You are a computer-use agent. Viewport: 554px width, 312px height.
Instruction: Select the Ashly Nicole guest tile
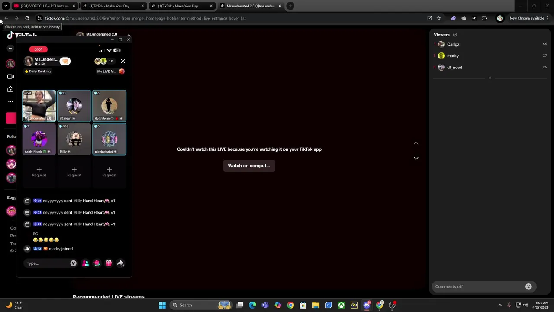(39, 139)
